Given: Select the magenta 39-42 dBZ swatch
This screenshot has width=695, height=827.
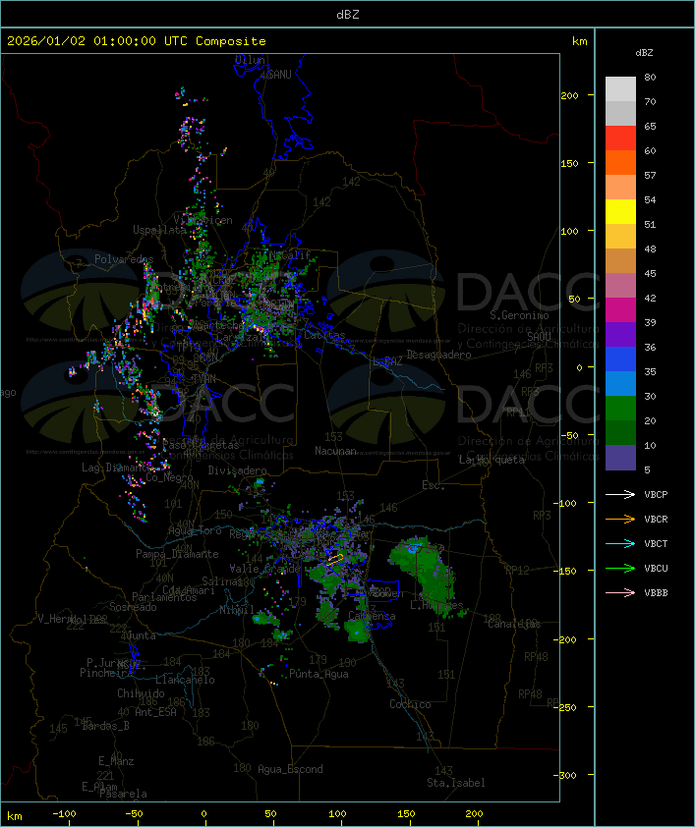Looking at the screenshot, I should pos(620,310).
